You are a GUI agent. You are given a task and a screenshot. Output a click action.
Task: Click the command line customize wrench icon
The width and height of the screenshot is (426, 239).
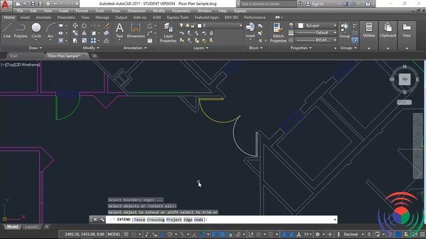pos(102,220)
